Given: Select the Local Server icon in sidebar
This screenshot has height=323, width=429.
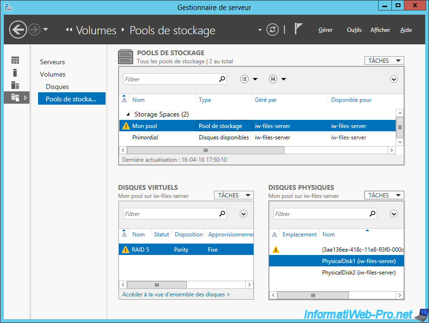Looking at the screenshot, I should (15, 73).
